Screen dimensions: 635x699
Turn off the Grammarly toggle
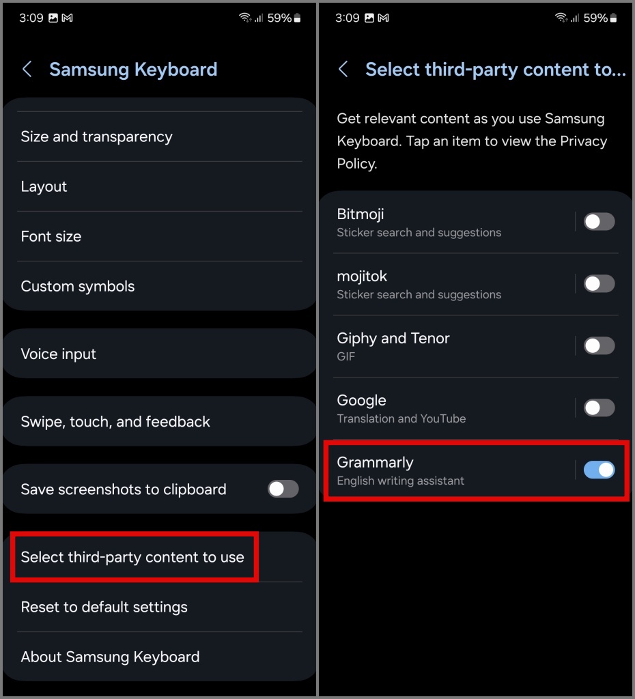click(599, 470)
